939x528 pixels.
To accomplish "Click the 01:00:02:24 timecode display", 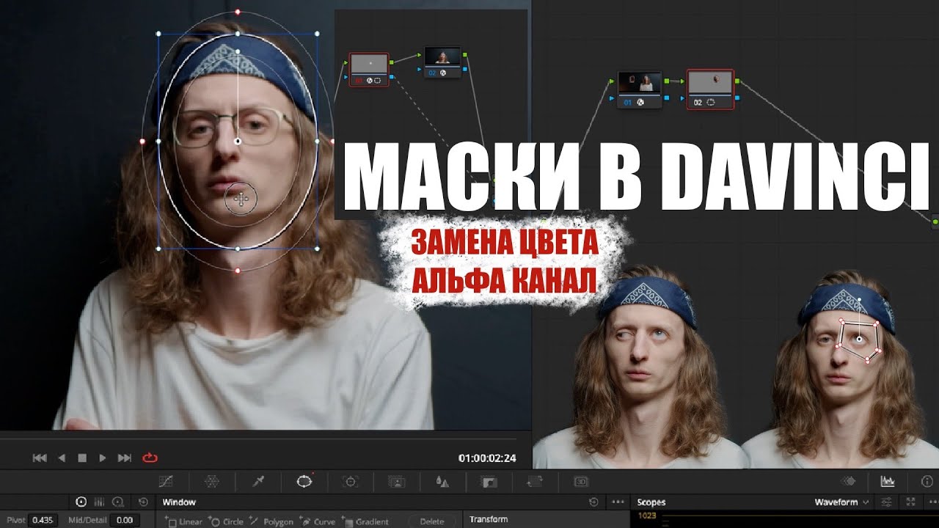I will point(487,458).
